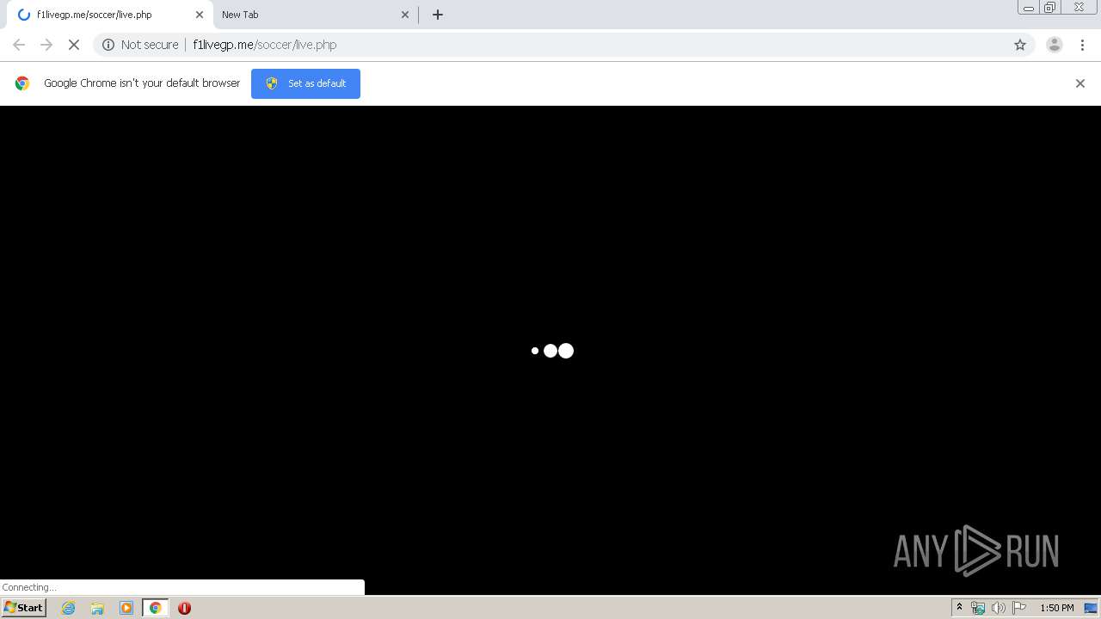Screen dimensions: 1101x619
Task: Open Action Center flag icon
Action: [x=1019, y=608]
